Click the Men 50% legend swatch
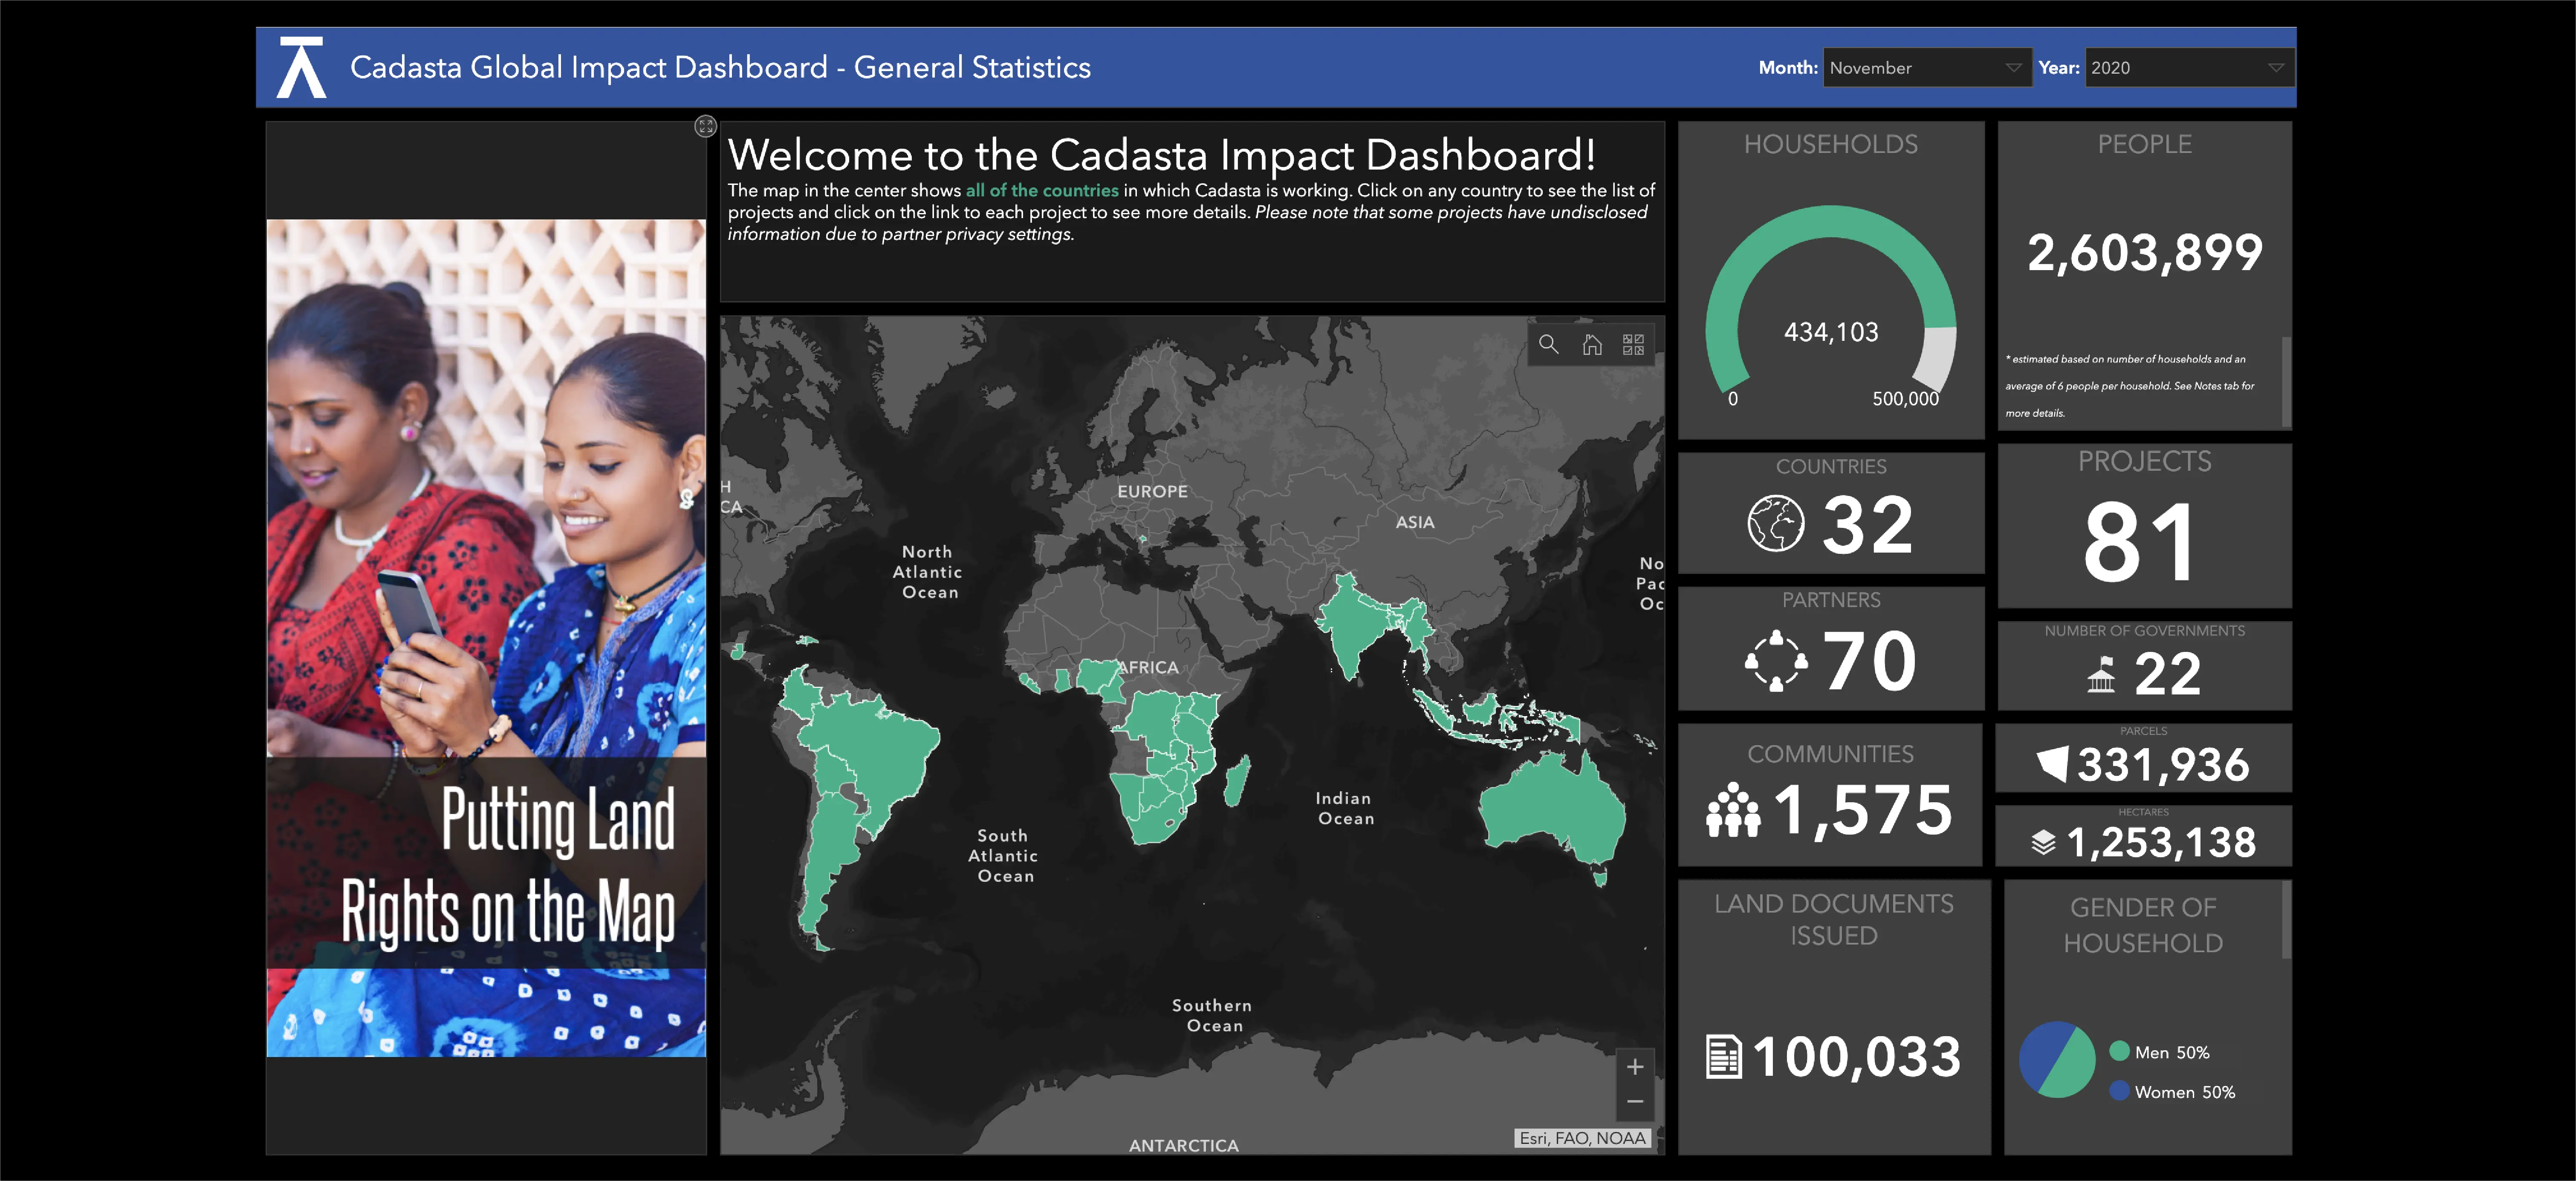This screenshot has width=2576, height=1181. 2119,1051
